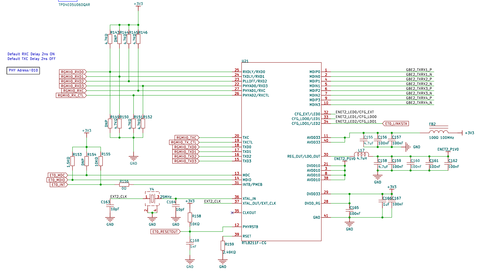The width and height of the screenshot is (478, 271).
Task: Select the PHY Adress:010 text box
Action: (23, 70)
